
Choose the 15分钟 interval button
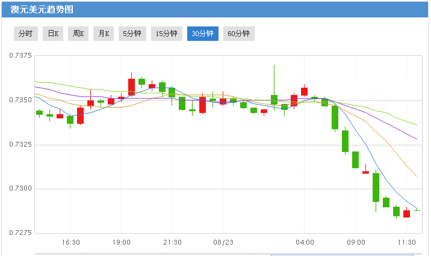coord(166,34)
